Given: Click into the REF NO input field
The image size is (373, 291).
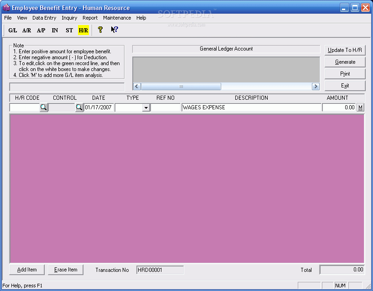Looking at the screenshot, I should (166, 107).
